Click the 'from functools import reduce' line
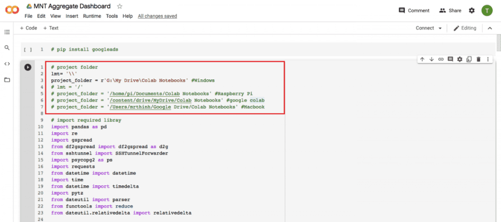501x222 pixels. coord(91,206)
